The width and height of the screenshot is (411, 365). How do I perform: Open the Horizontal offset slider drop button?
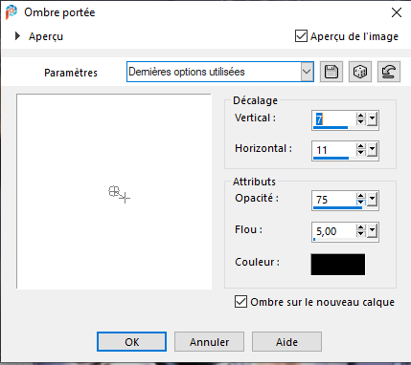373,150
